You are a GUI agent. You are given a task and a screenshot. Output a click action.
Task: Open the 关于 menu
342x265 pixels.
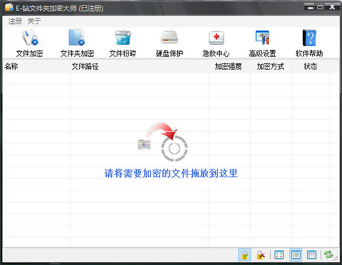[x=34, y=21]
